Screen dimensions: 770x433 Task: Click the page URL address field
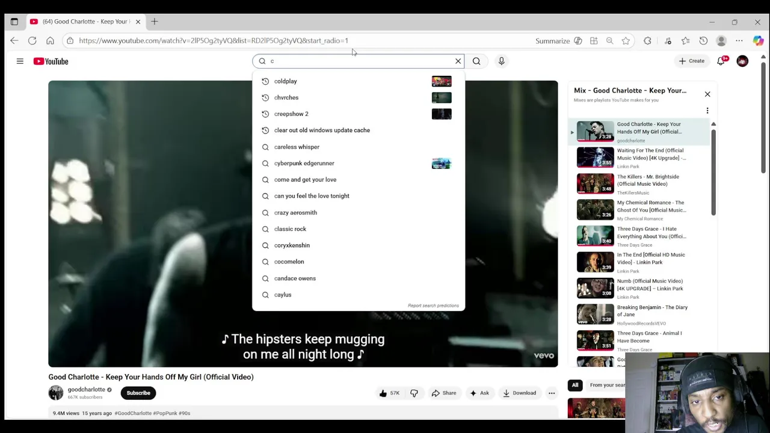(x=214, y=41)
